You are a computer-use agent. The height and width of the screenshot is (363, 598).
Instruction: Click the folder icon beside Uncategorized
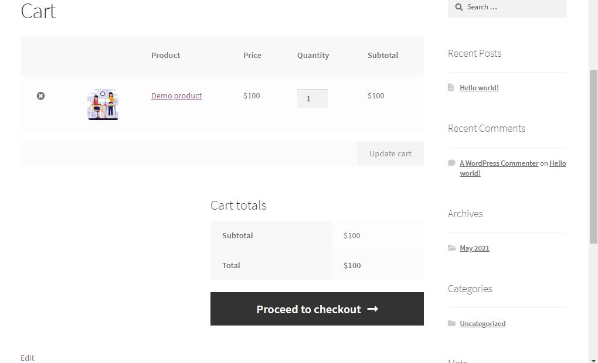[451, 323]
